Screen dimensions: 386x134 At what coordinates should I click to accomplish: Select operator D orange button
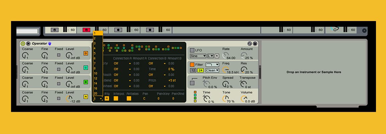pos(86,53)
